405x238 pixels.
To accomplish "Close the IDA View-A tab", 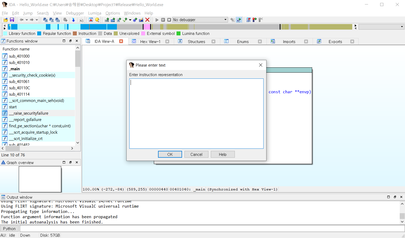I will [x=121, y=41].
